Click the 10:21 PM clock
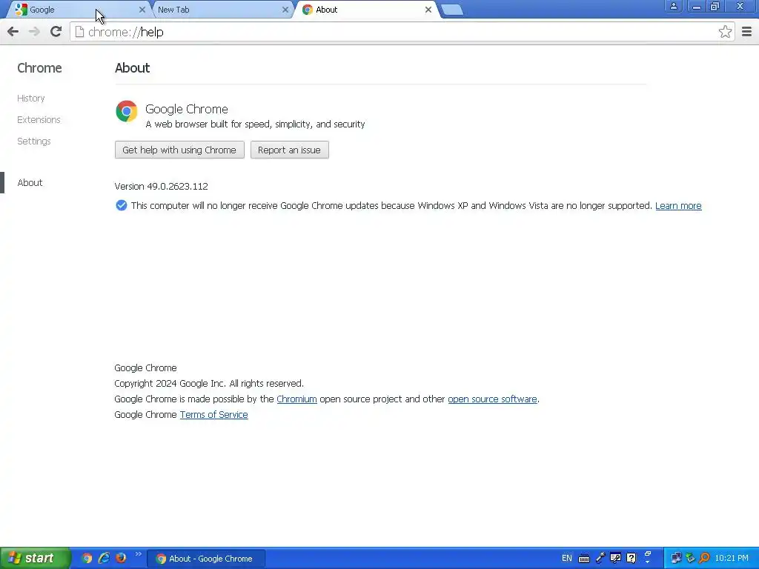Viewport: 759px width, 569px height. (732, 559)
